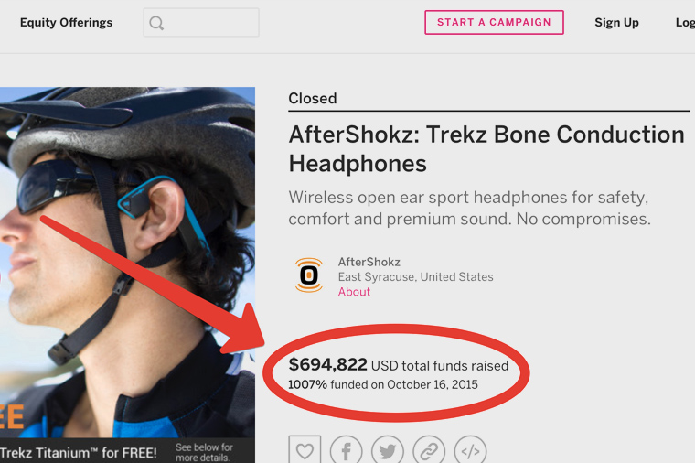
Task: Copy campaign link with chain icon
Action: (x=429, y=450)
